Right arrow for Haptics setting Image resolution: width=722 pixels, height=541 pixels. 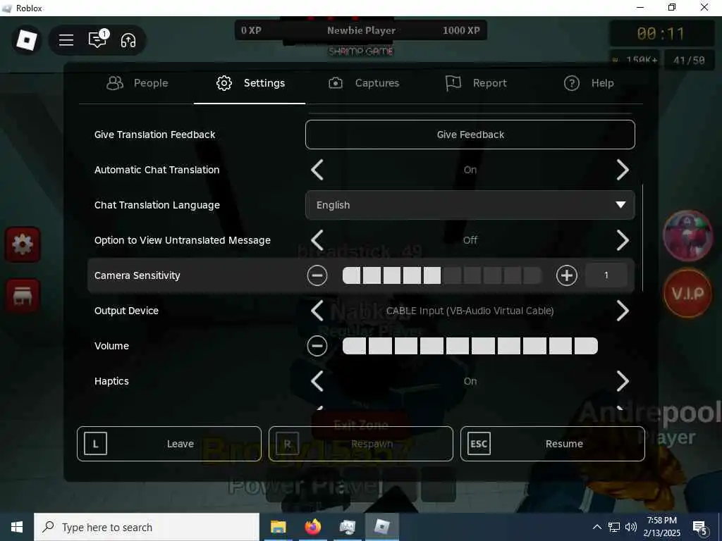click(623, 381)
